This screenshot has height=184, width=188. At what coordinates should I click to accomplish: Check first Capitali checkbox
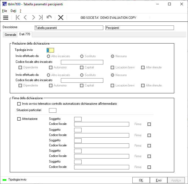tap(82, 67)
